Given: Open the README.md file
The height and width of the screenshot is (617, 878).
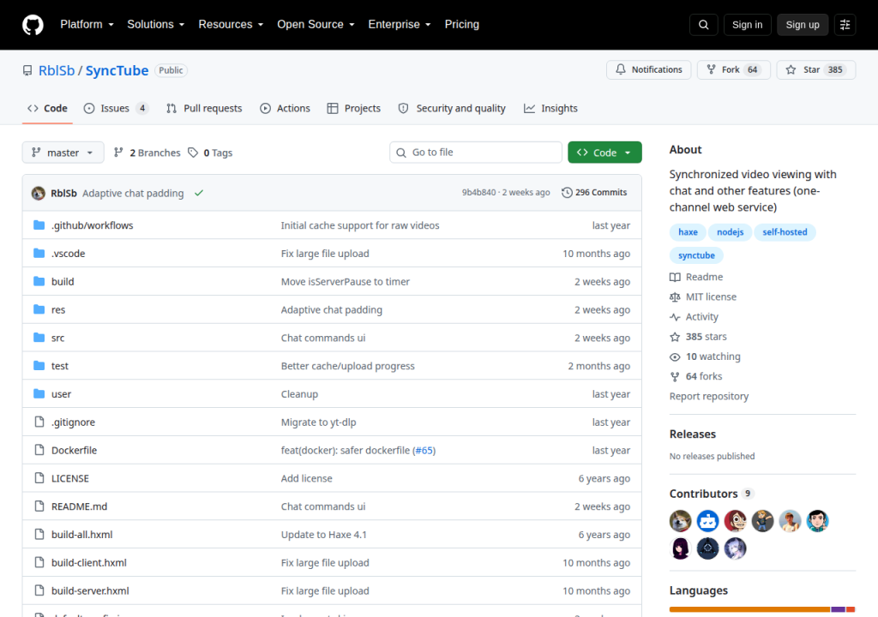Looking at the screenshot, I should [x=79, y=506].
